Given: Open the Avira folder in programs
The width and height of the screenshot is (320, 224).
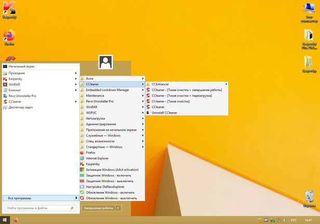Looking at the screenshot, I should pos(112,78).
